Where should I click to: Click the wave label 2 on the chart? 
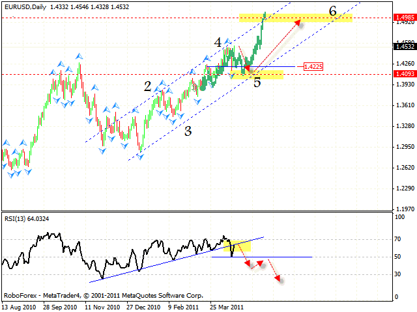tap(148, 86)
